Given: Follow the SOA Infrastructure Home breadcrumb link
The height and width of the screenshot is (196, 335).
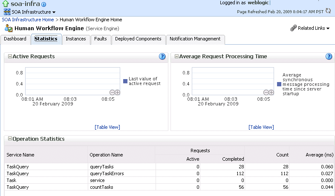Looking at the screenshot, I should [28, 20].
